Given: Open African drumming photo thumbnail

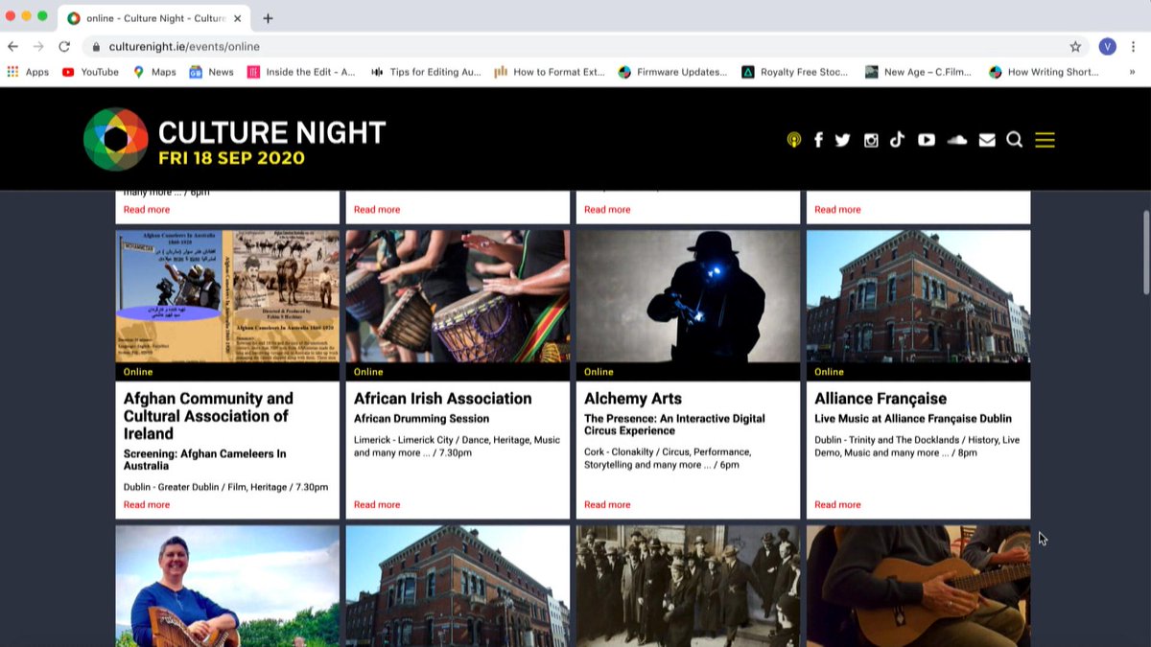Looking at the screenshot, I should [x=458, y=296].
